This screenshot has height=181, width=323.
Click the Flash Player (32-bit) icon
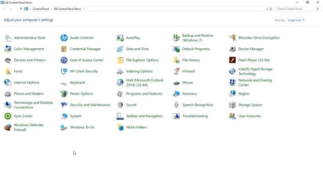pos(232,60)
